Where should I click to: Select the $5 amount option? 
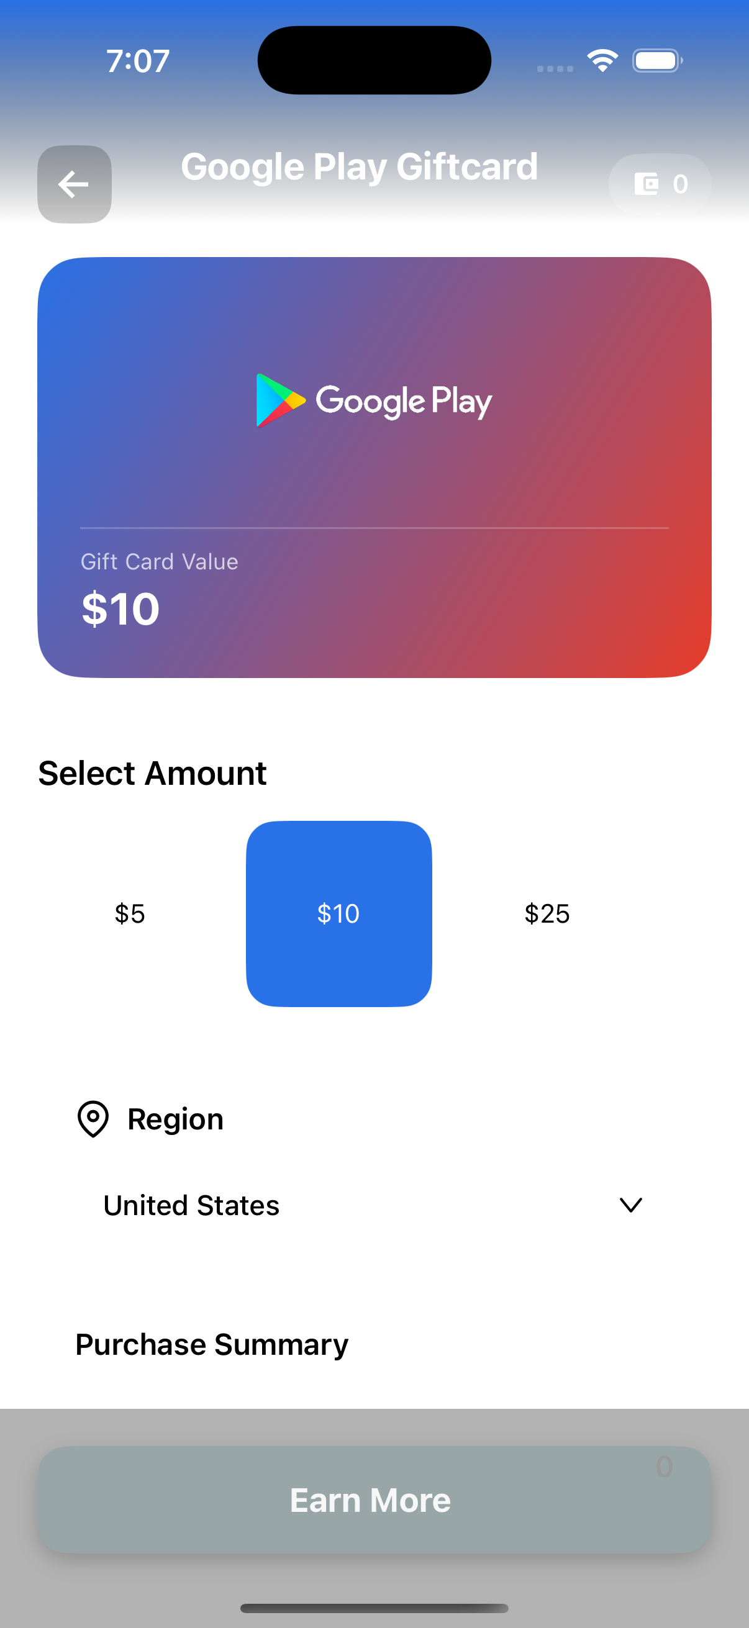(x=130, y=913)
